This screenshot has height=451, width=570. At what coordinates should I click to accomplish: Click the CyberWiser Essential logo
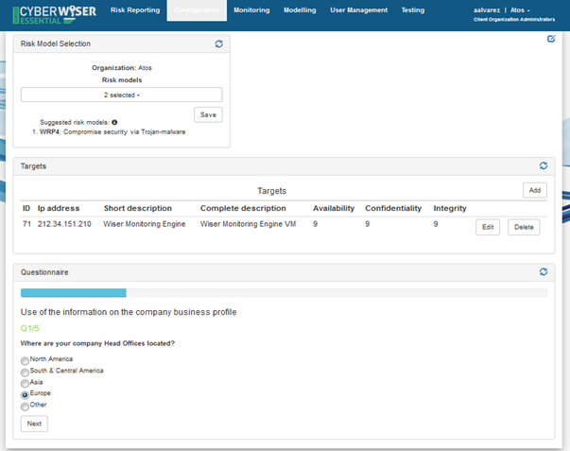[x=55, y=15]
